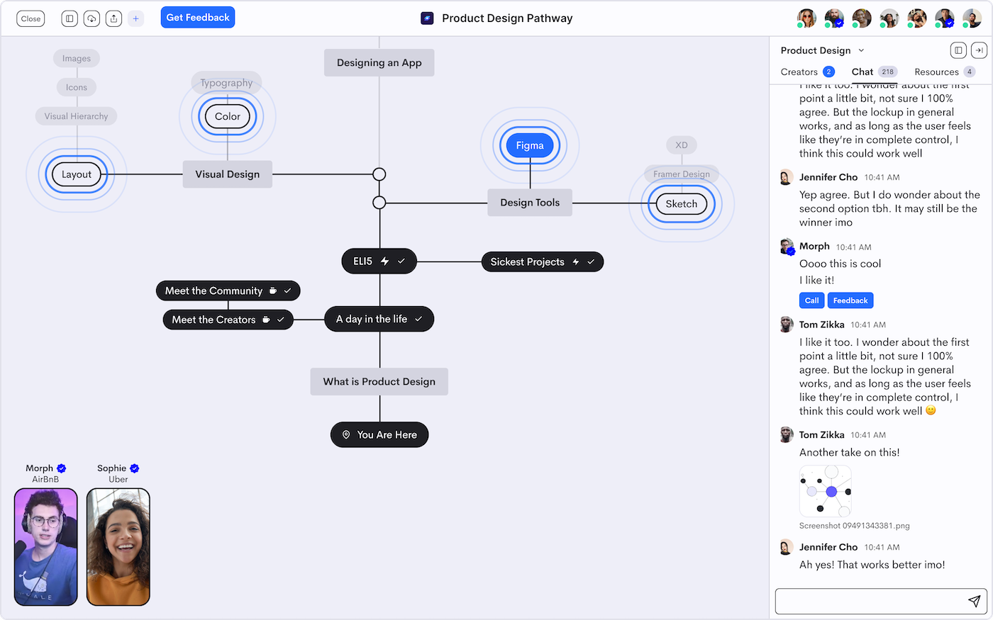Click the Feedback button under Morph's message
This screenshot has width=993, height=620.
850,300
